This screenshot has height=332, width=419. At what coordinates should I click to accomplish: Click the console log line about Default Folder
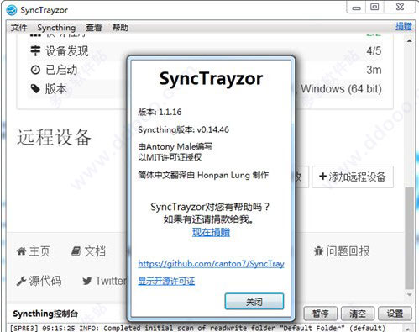(198, 328)
